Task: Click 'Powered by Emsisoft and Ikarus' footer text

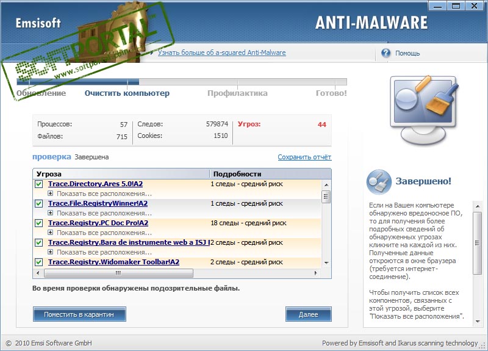Action: click(x=400, y=343)
